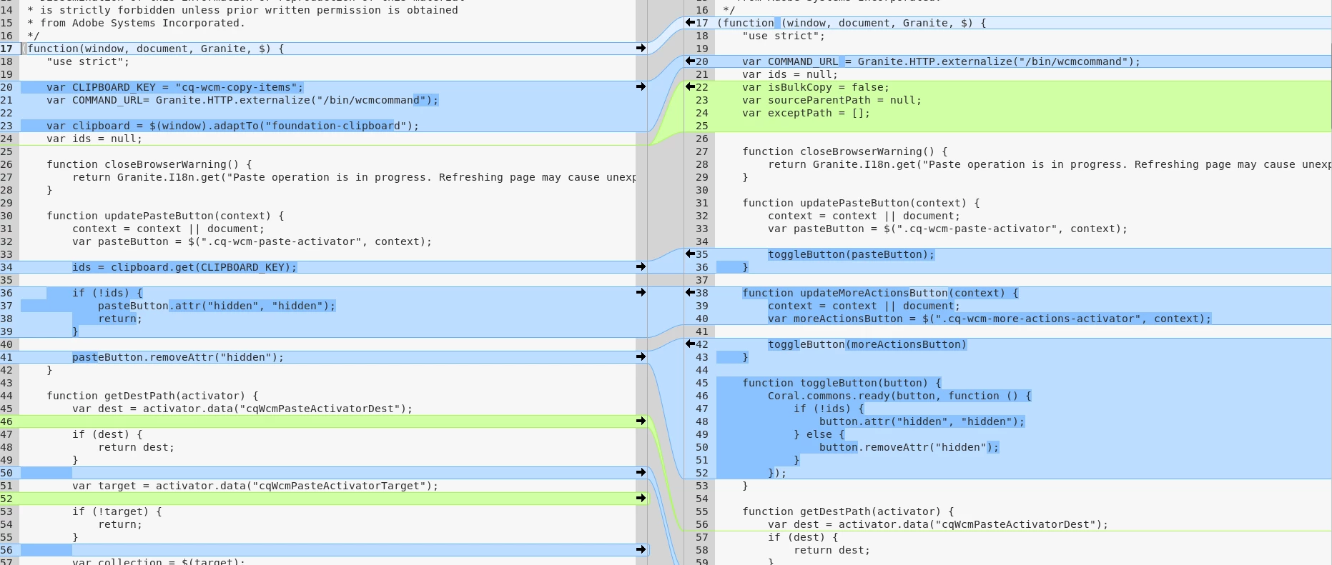
Task: Click 'var exceptPath = [];' in right pane
Action: tap(806, 113)
